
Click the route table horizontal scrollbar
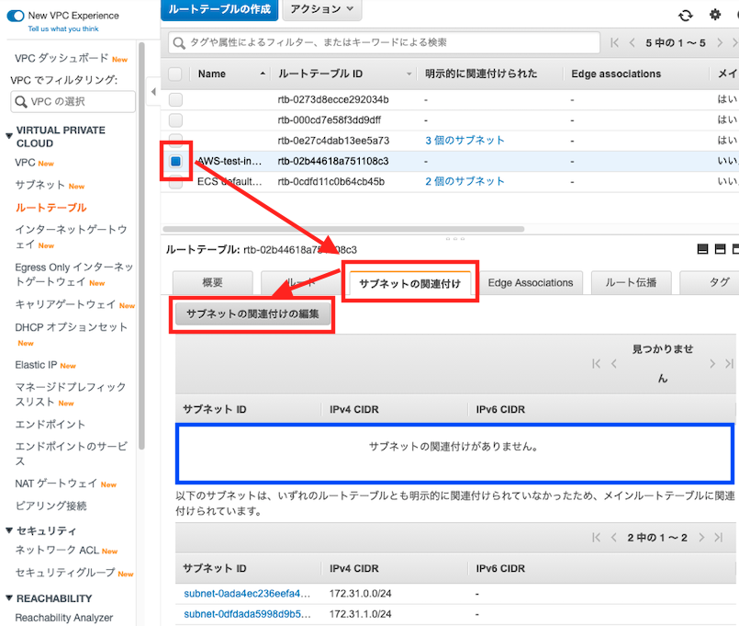click(343, 229)
